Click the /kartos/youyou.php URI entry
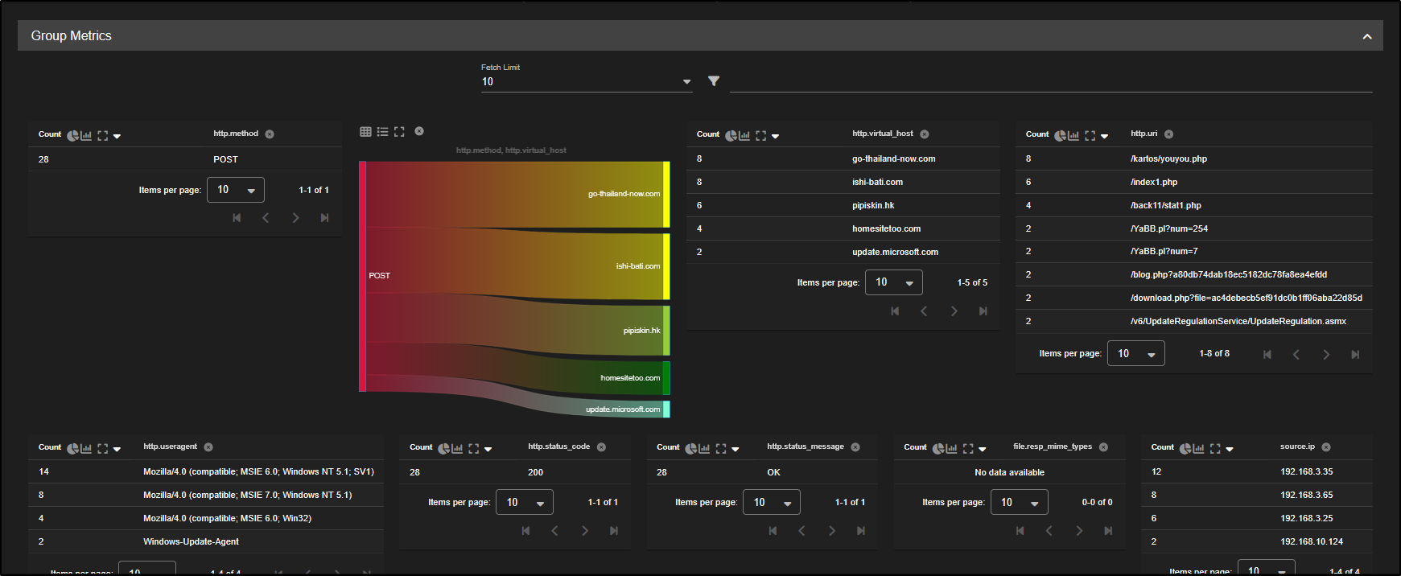The width and height of the screenshot is (1401, 576). point(1168,159)
